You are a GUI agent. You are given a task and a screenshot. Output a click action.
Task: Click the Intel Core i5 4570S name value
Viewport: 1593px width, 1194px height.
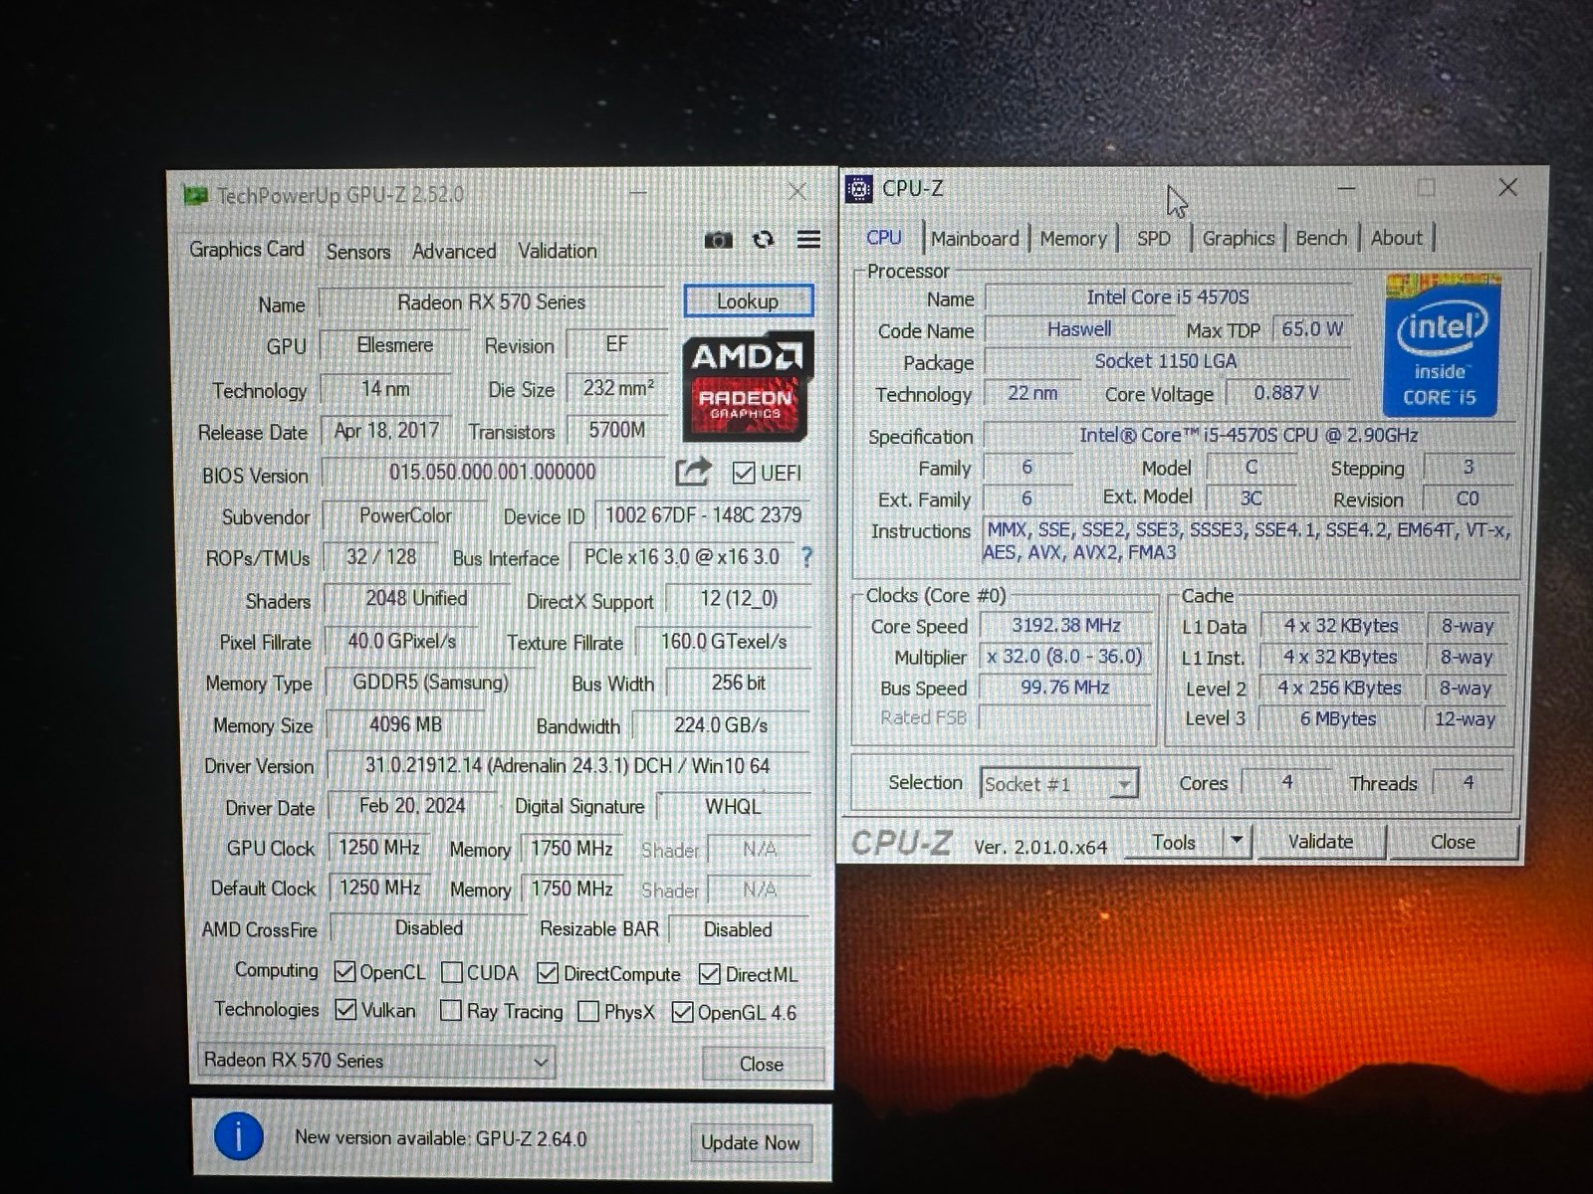click(x=1167, y=297)
